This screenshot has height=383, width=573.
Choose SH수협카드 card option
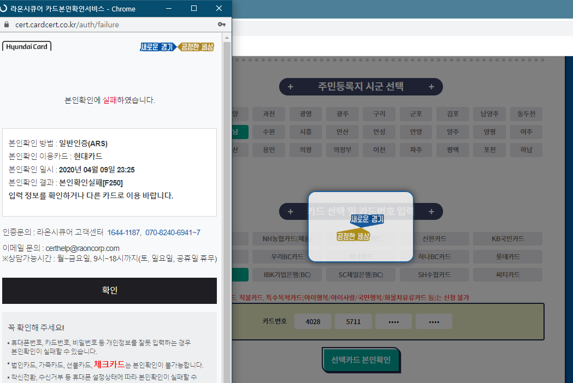point(434,274)
